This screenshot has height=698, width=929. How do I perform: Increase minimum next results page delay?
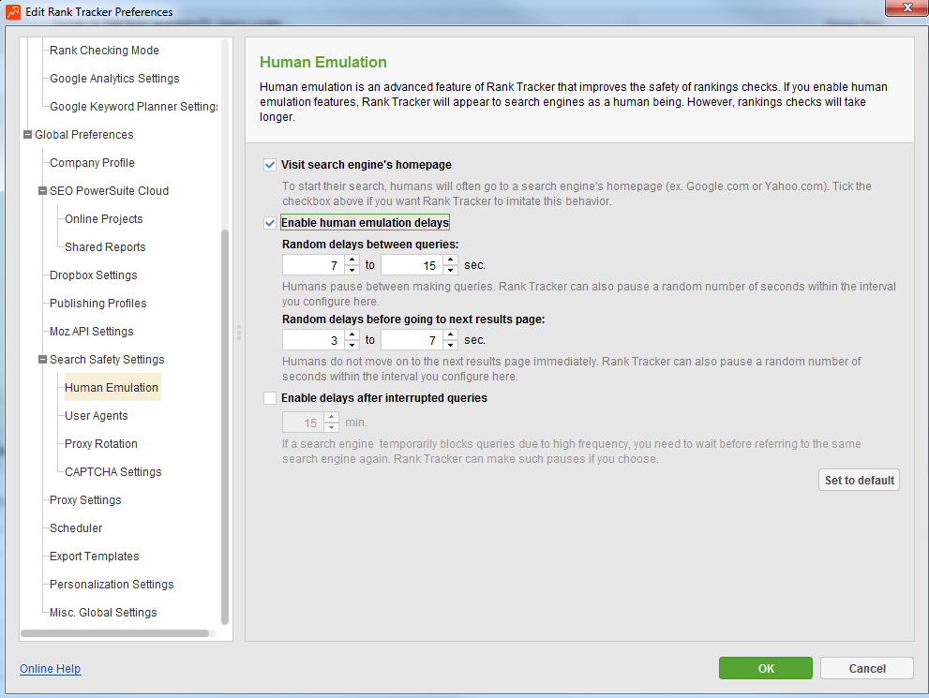pyautogui.click(x=352, y=335)
